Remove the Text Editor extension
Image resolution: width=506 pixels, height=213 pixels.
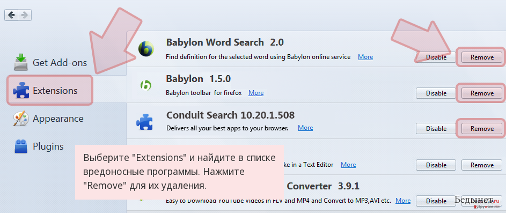tap(482, 165)
